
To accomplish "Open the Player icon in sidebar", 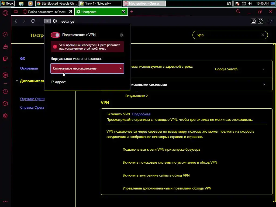I will coord(5,75).
